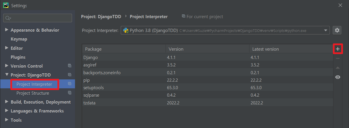Expand the Languages & Frameworks section

pyautogui.click(x=7, y=111)
